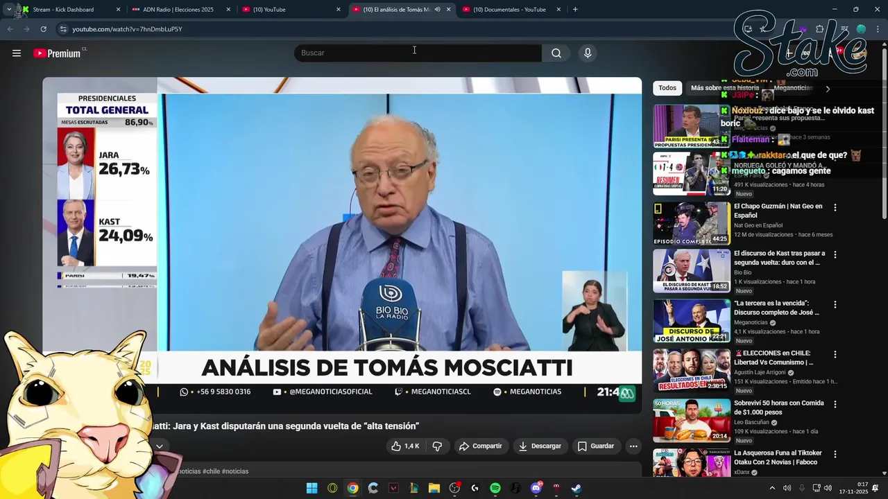Image resolution: width=888 pixels, height=499 pixels.
Task: Open options for ELECCIONES en CHILE video
Action: coord(835,354)
